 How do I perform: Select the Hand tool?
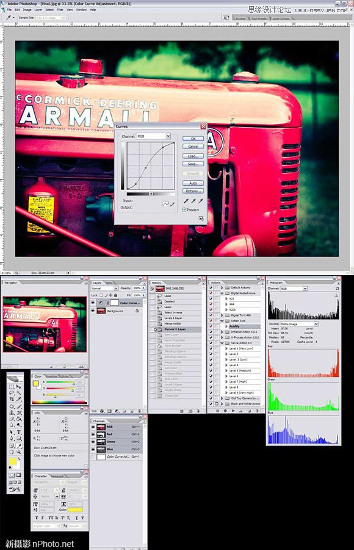[x=12, y=452]
